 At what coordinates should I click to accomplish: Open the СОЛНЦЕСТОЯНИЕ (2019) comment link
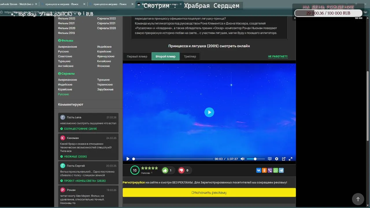80,129
